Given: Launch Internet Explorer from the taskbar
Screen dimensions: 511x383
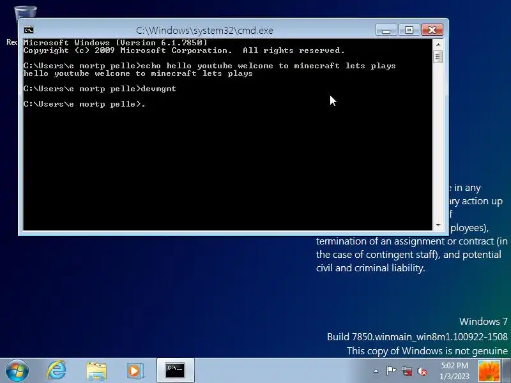Looking at the screenshot, I should point(56,371).
